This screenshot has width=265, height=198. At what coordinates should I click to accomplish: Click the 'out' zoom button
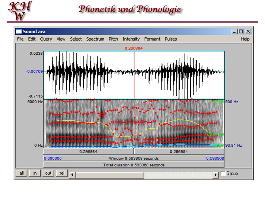[x=48, y=173]
